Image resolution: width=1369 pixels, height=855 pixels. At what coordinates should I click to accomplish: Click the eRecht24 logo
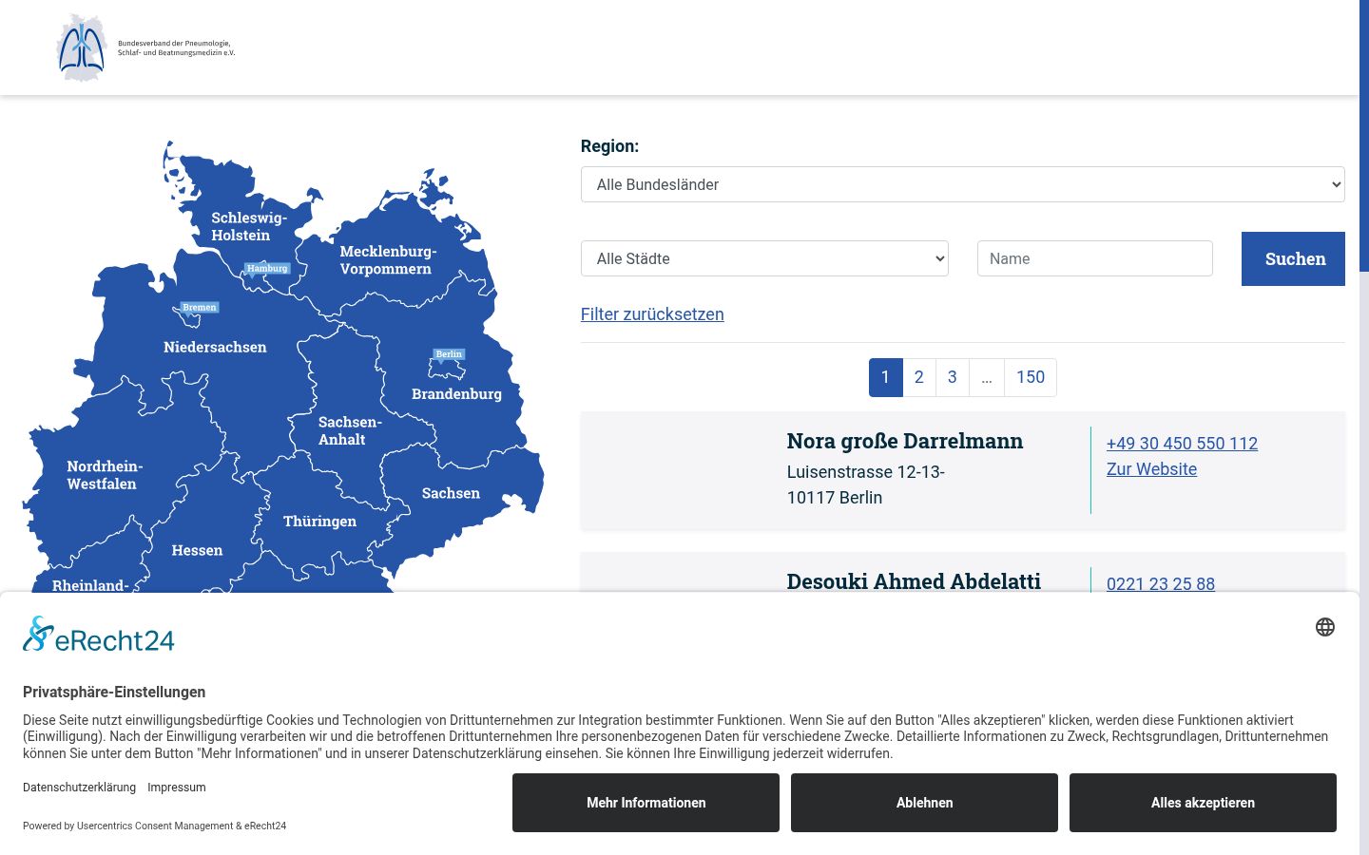coord(99,635)
